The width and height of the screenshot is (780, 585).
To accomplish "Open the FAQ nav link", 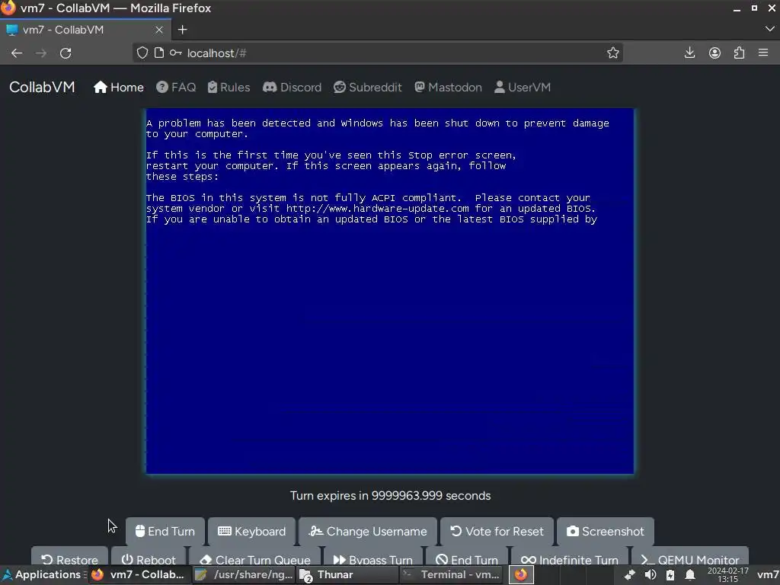I will (176, 88).
